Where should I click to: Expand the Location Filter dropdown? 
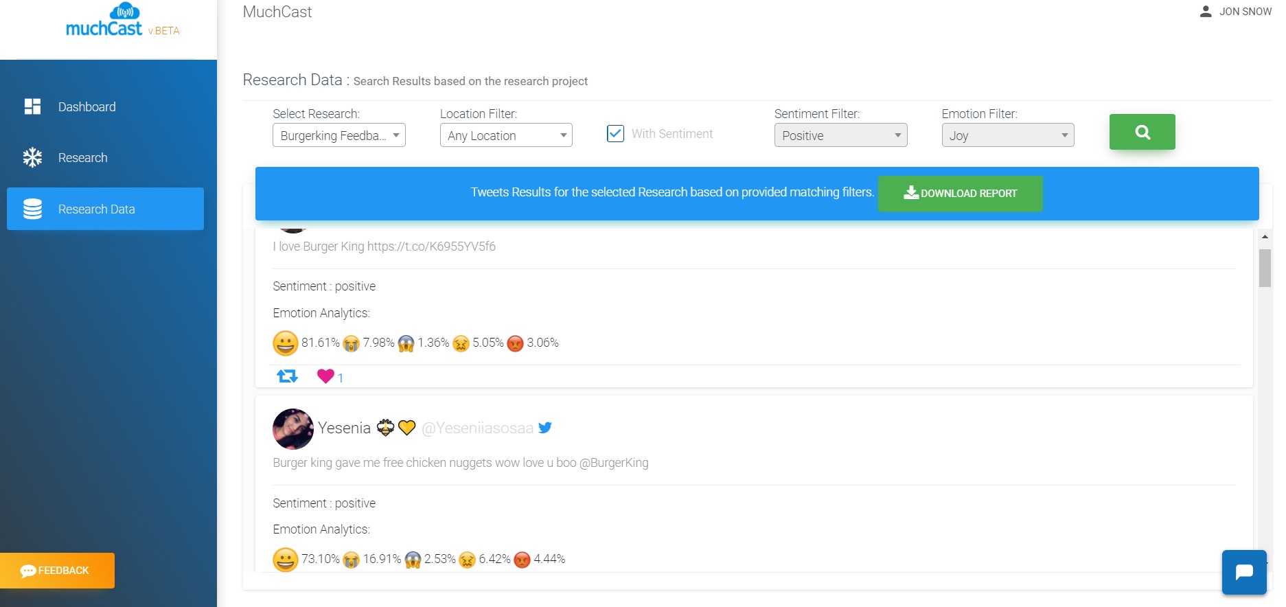point(506,135)
